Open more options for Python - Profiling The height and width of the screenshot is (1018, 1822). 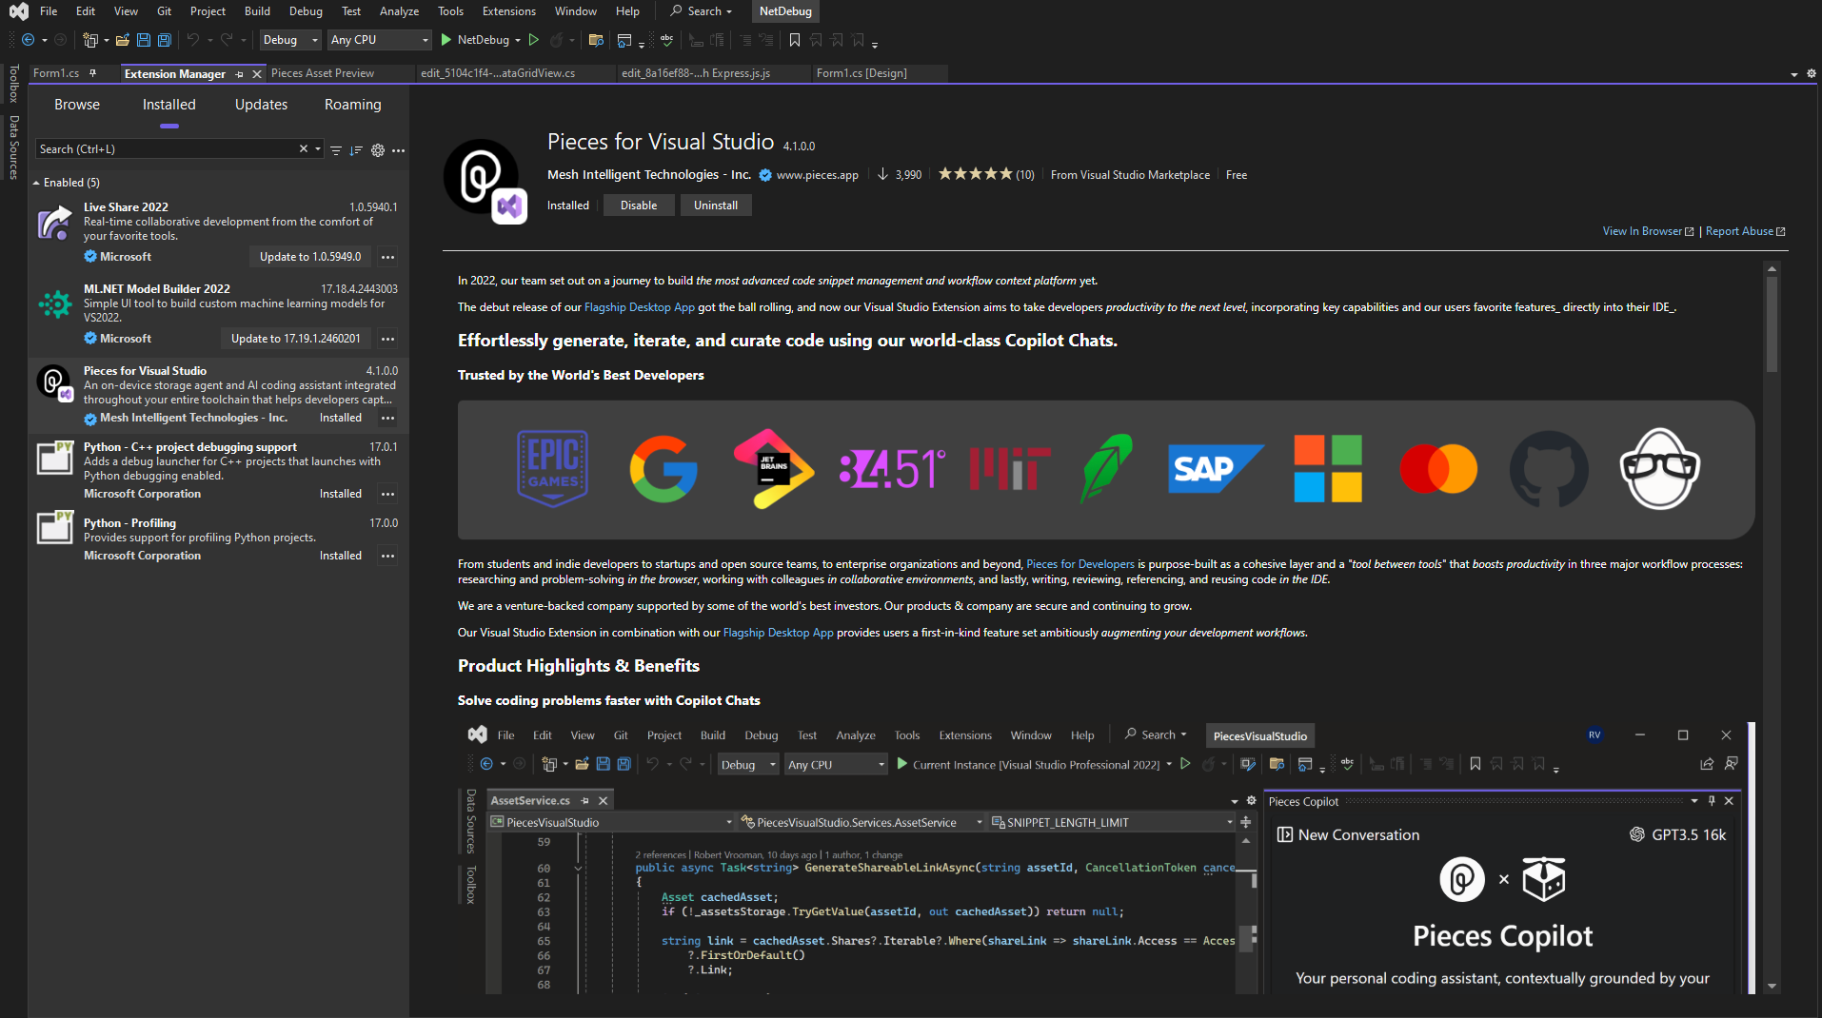point(387,556)
